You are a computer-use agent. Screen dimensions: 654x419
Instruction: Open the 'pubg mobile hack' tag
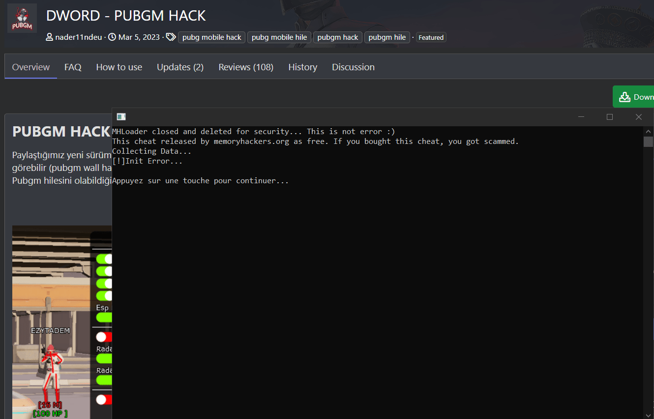click(x=212, y=37)
